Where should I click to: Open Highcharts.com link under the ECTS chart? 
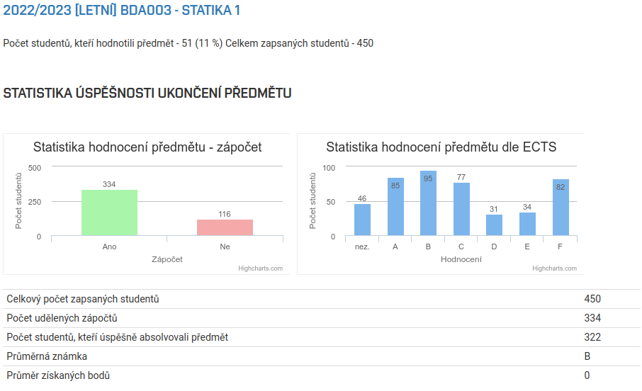click(x=554, y=268)
